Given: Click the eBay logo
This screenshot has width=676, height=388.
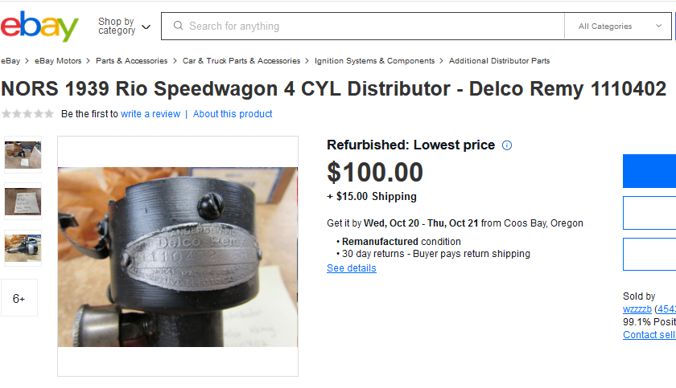Looking at the screenshot, I should click(x=39, y=27).
